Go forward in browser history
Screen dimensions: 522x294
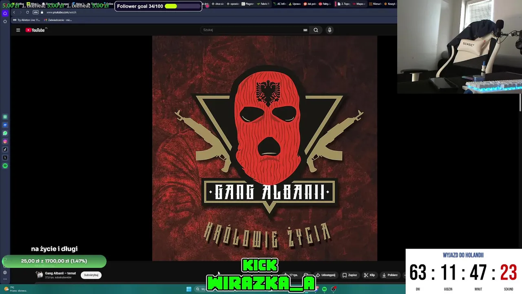point(20,12)
